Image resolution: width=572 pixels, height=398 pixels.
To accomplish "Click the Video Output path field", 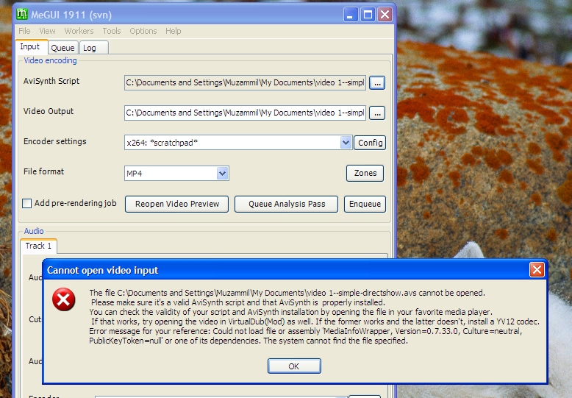I will (x=245, y=113).
